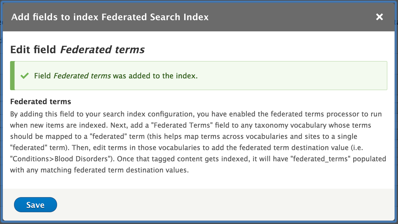Click the green left border of status box
The image size is (398, 224).
click(x=12, y=76)
